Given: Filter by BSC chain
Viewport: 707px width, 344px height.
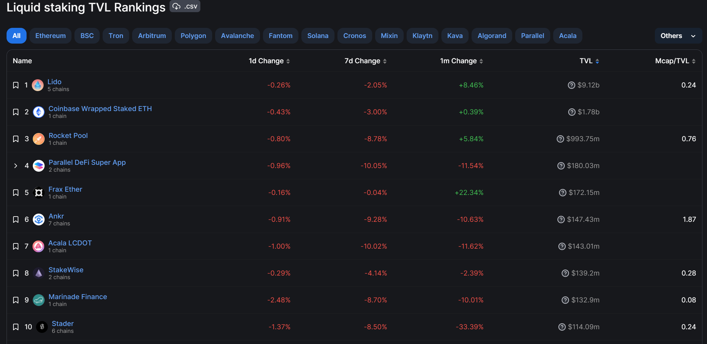Looking at the screenshot, I should pyautogui.click(x=87, y=36).
